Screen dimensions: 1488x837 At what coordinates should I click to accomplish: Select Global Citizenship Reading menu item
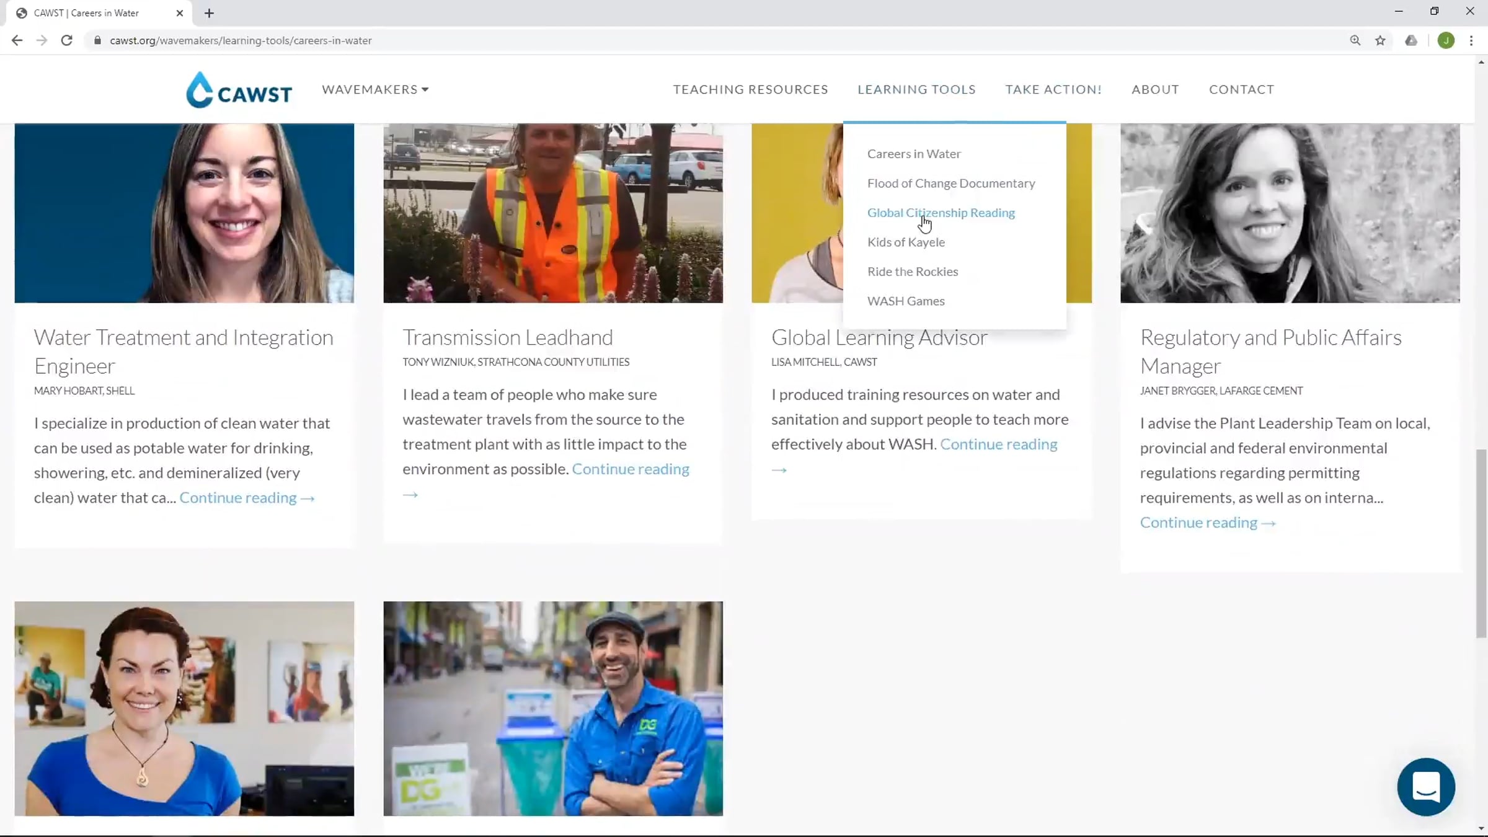coord(941,213)
